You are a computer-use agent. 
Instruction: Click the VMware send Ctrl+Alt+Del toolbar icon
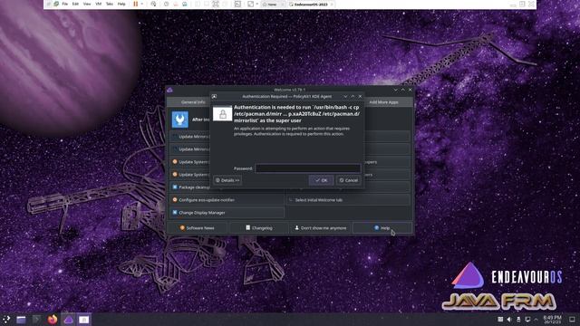pyautogui.click(x=153, y=4)
